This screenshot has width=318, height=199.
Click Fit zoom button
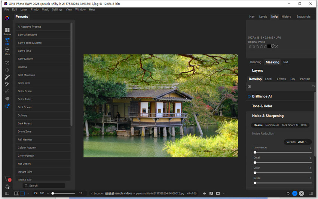pyautogui.click(x=36, y=193)
